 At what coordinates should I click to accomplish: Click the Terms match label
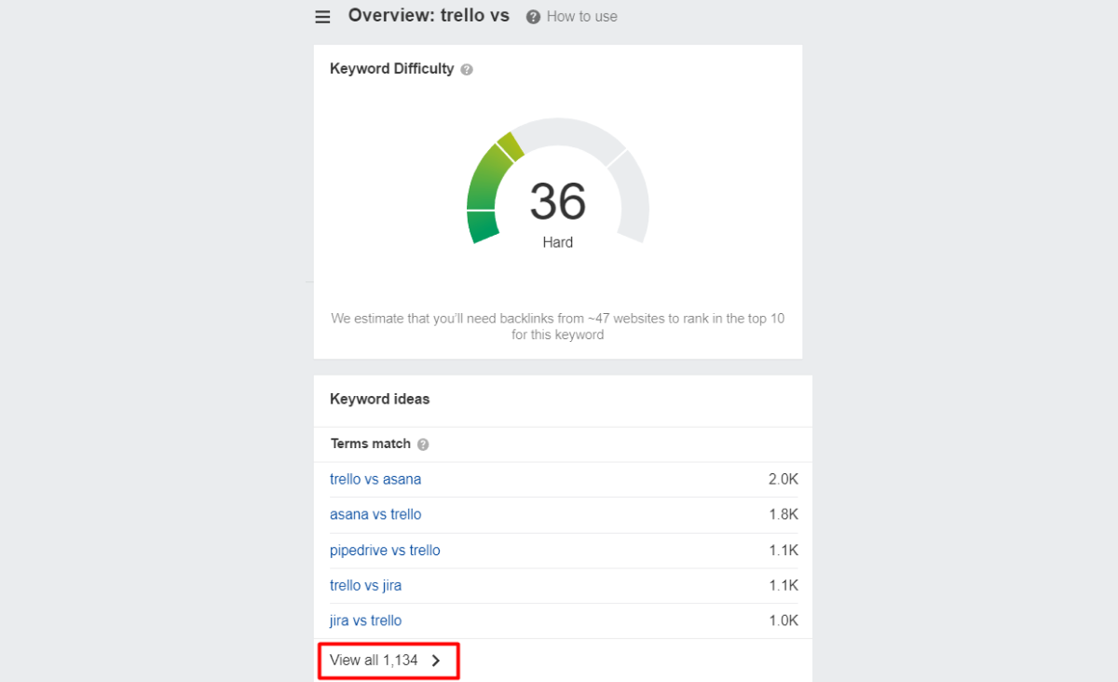371,443
